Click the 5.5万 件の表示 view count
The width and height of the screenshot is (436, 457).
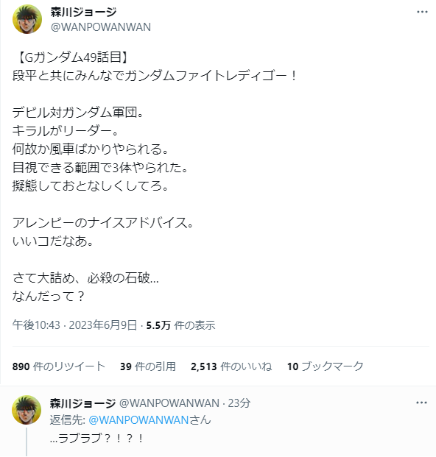point(181,325)
